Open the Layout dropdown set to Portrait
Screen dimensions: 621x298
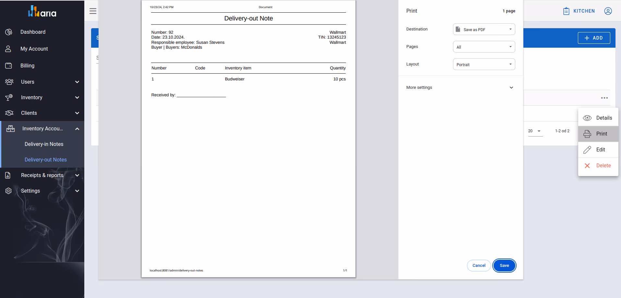point(484,64)
